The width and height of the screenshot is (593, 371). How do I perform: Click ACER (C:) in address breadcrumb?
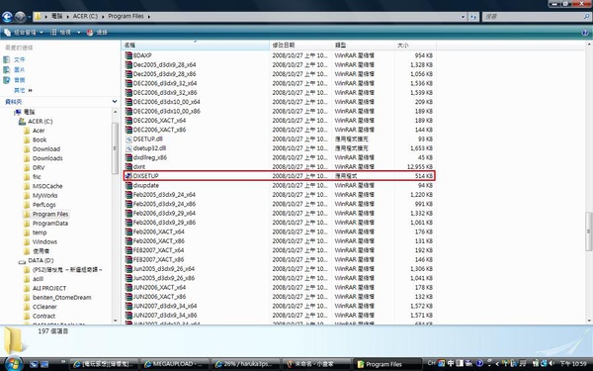pyautogui.click(x=85, y=17)
